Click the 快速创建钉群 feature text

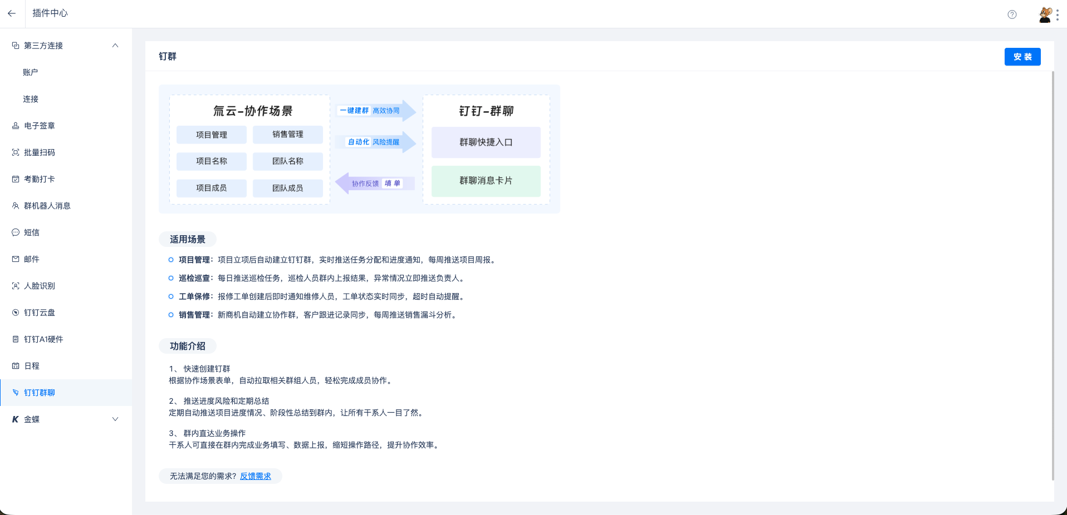pos(207,369)
